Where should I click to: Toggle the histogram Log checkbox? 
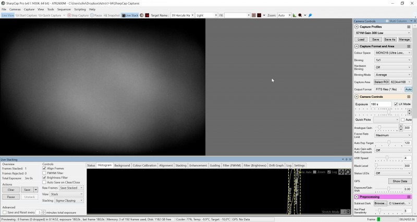329,172
